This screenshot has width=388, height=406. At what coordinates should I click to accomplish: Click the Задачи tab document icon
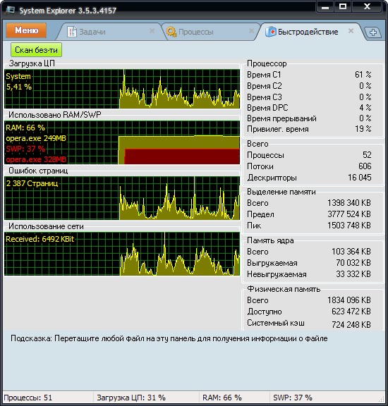[72, 32]
